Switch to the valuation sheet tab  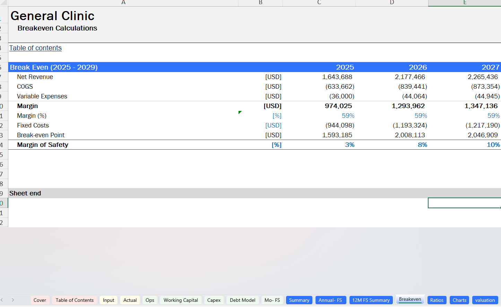(x=485, y=300)
